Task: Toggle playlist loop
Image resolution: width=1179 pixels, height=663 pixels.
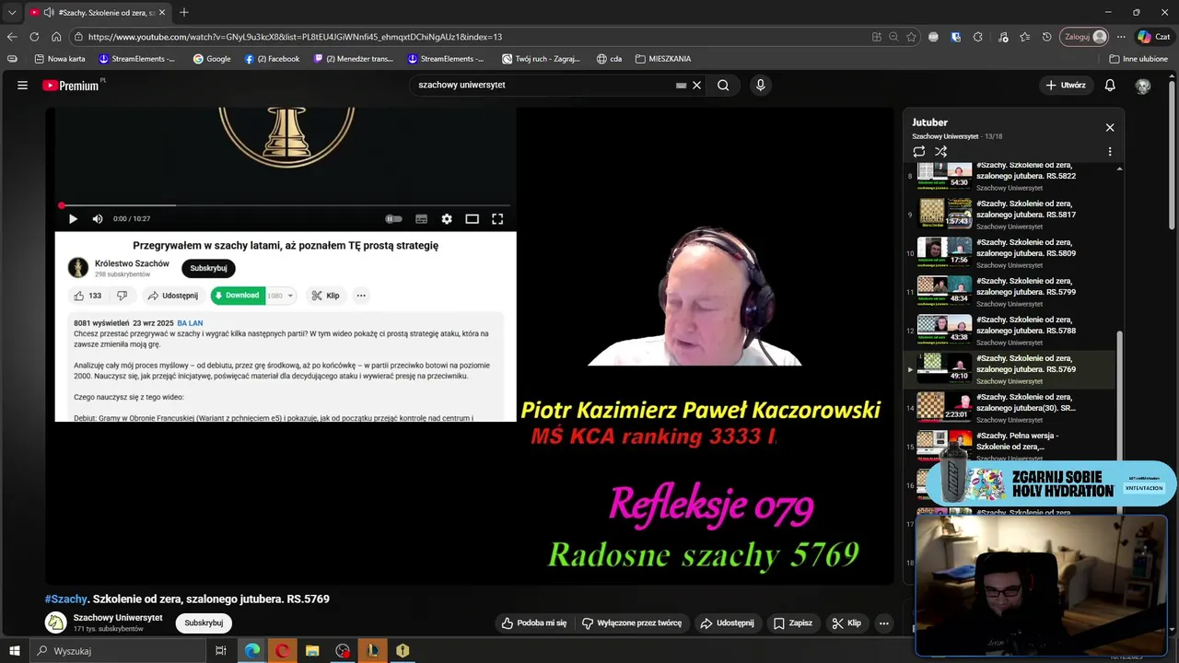Action: tap(919, 151)
